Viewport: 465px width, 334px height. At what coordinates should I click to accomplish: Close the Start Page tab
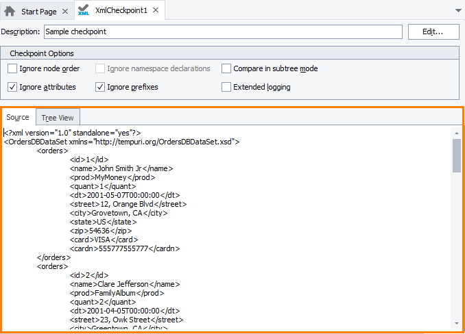click(x=64, y=12)
